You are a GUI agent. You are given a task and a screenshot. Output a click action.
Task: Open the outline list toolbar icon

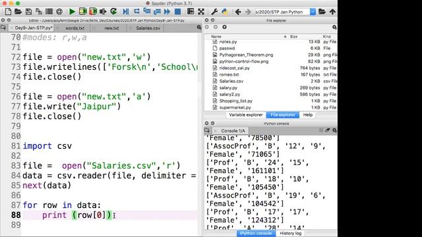point(49,12)
